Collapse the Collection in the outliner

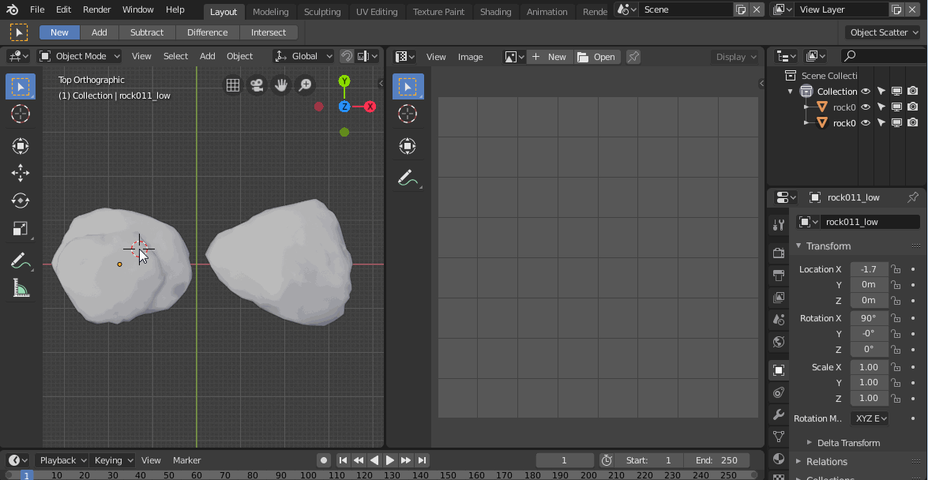[x=790, y=91]
